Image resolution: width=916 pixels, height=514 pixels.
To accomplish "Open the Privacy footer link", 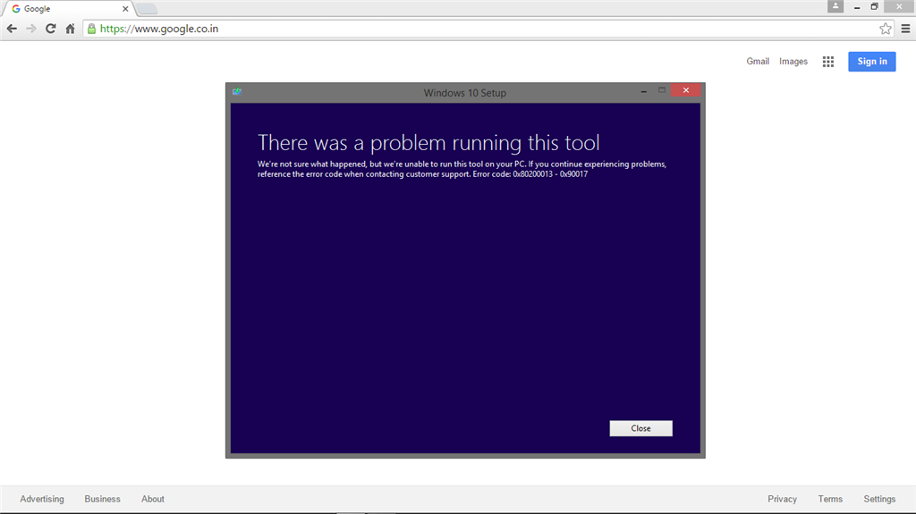I will pos(782,499).
